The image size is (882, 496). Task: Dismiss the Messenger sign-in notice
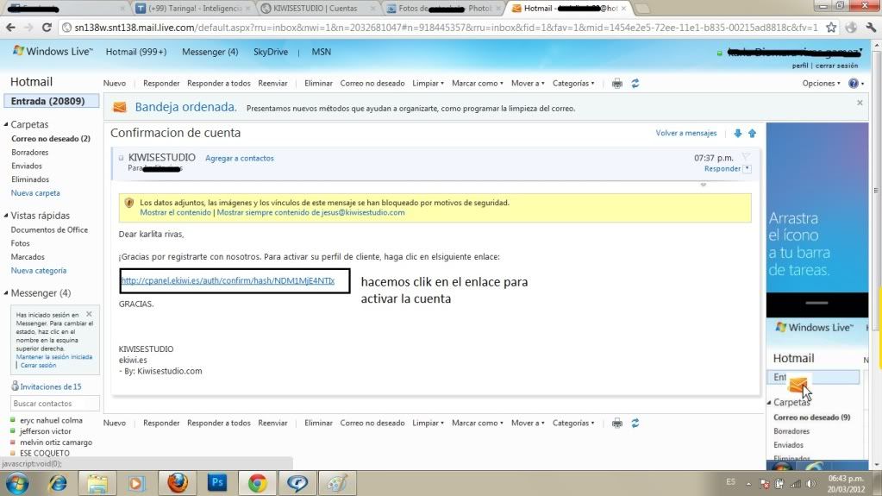point(89,314)
